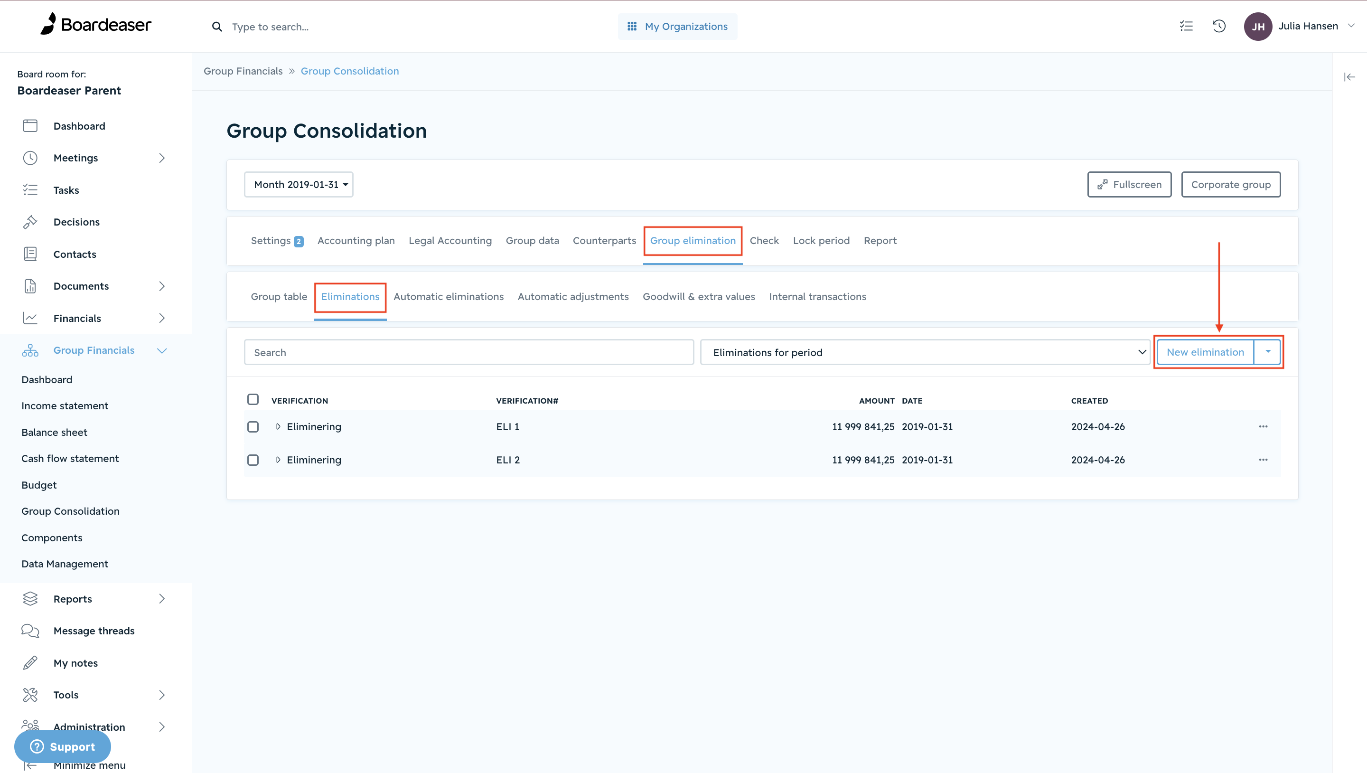Click the New elimination button
1367x773 pixels.
(x=1205, y=351)
